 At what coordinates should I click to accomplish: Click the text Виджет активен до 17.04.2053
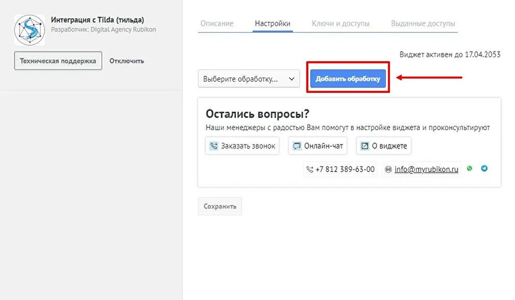(x=450, y=54)
